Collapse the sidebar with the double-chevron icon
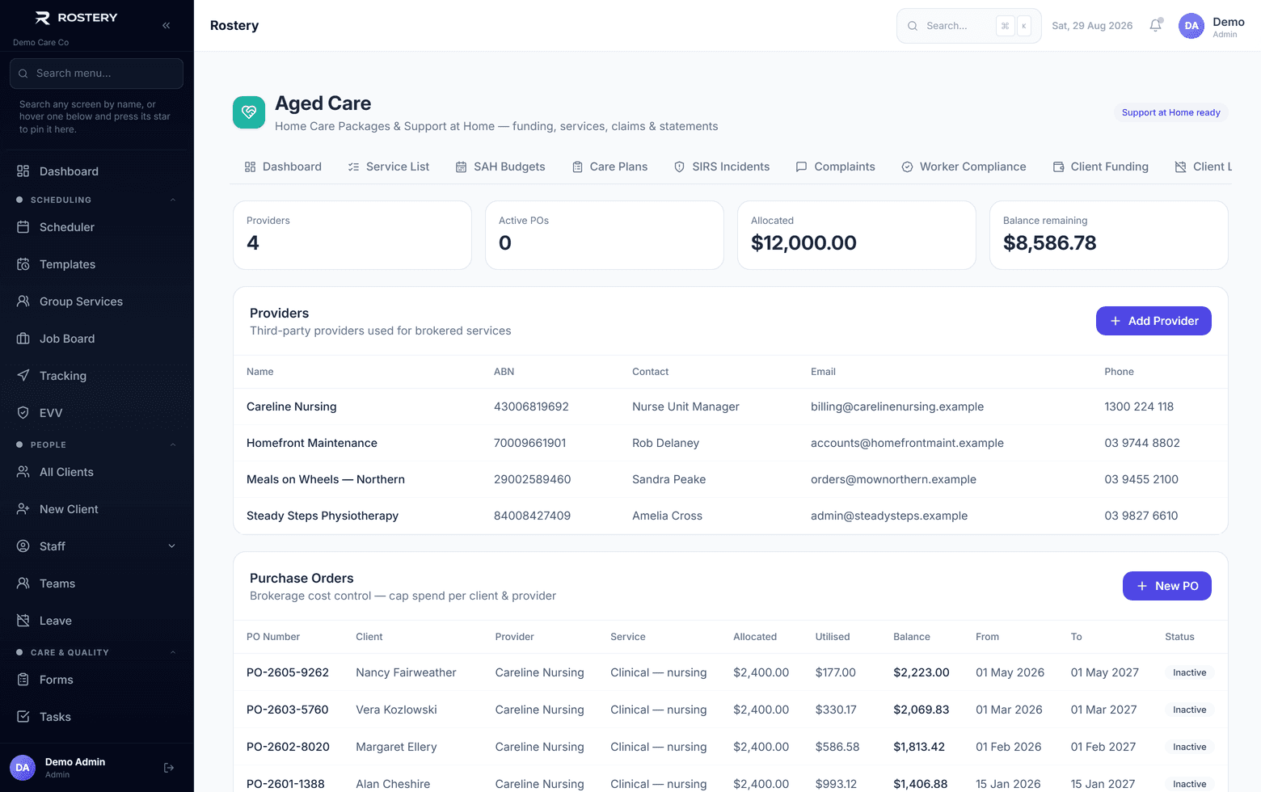This screenshot has height=792, width=1261. coord(166,25)
